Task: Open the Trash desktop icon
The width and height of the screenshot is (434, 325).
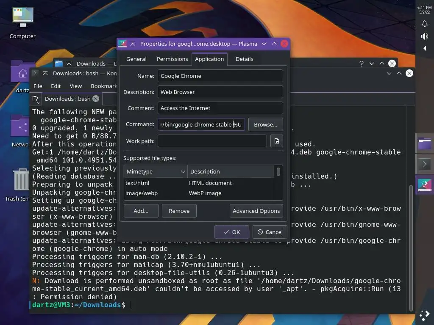Action: [x=18, y=185]
